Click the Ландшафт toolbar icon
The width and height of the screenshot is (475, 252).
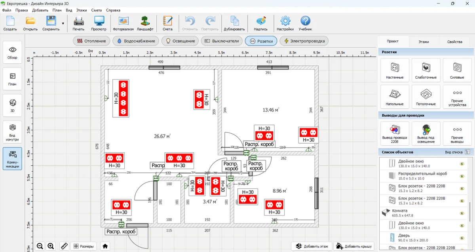[x=145, y=23]
